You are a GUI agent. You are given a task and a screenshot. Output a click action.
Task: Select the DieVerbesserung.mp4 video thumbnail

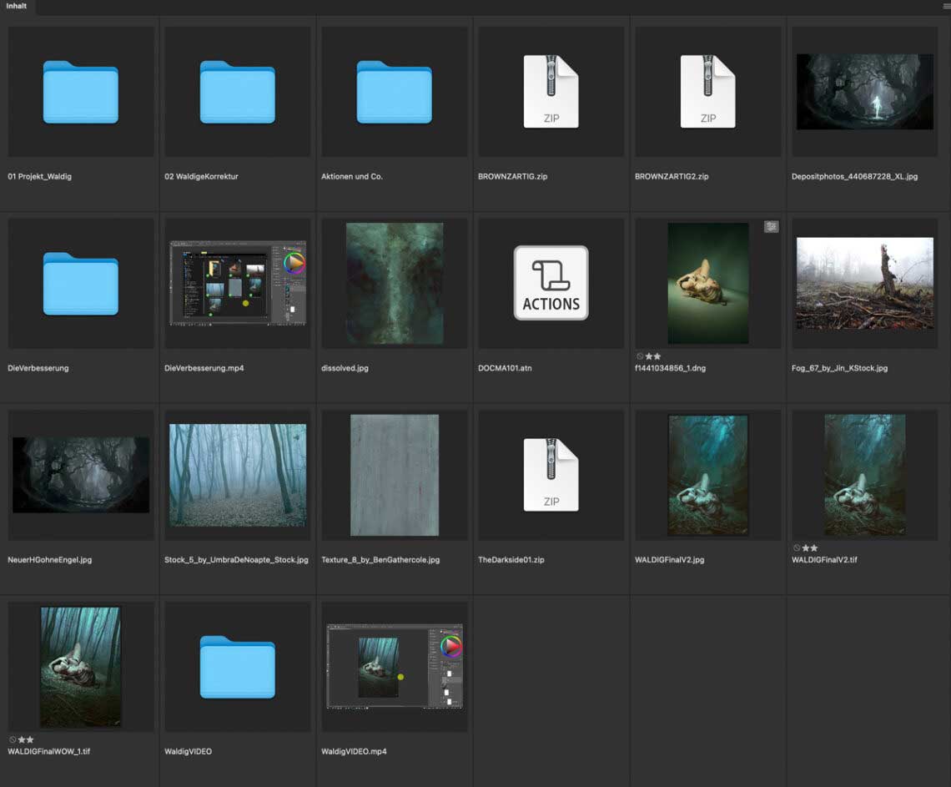tap(237, 283)
